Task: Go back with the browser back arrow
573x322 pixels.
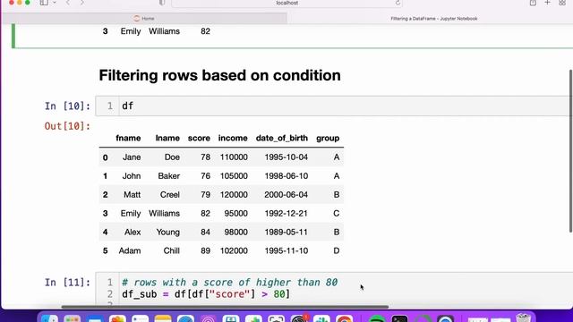Action: pyautogui.click(x=68, y=3)
